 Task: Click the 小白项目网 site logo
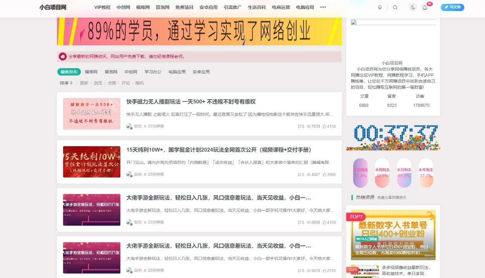tap(53, 7)
